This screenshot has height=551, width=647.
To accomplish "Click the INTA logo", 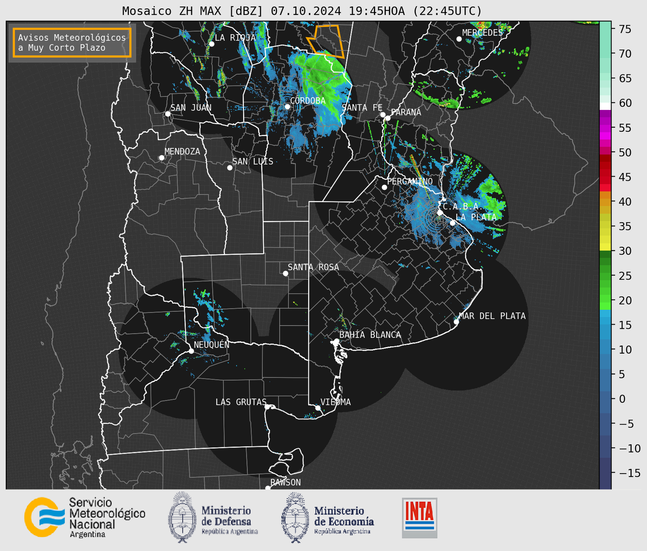I will point(420,518).
